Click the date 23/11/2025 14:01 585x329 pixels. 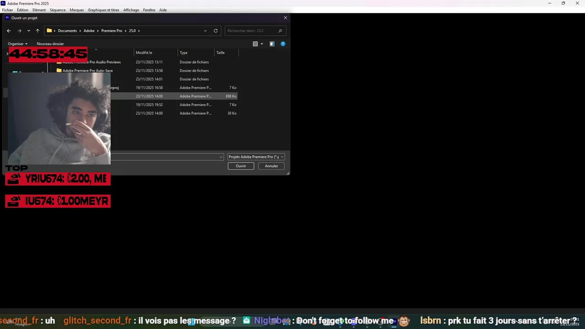pos(149,79)
